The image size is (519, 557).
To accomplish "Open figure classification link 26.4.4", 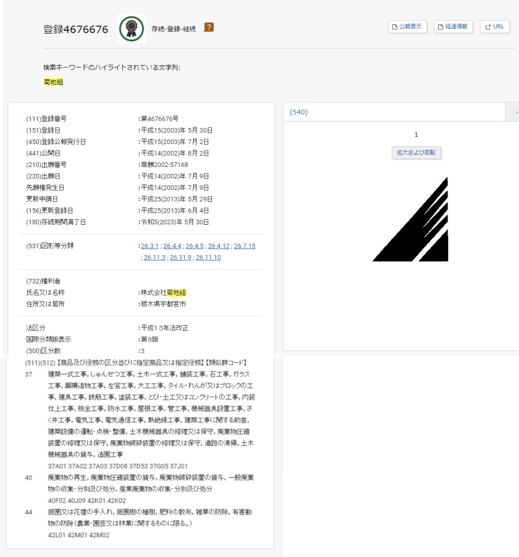I will 172,246.
